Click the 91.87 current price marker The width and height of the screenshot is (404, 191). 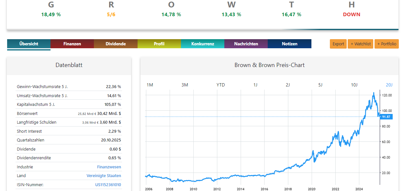pyautogui.click(x=386, y=117)
